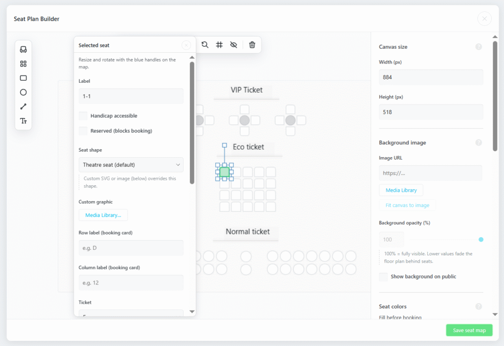Adjust the Background opacity slider handle
This screenshot has height=346, width=504.
point(481,240)
